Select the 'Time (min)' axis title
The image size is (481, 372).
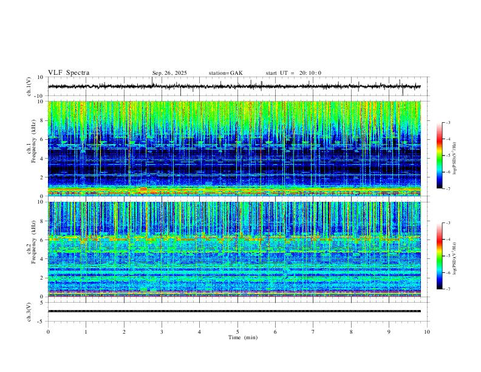[243, 337]
